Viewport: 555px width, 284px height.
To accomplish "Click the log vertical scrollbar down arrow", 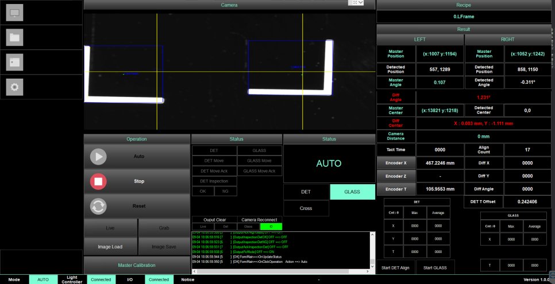I will click(x=372, y=266).
